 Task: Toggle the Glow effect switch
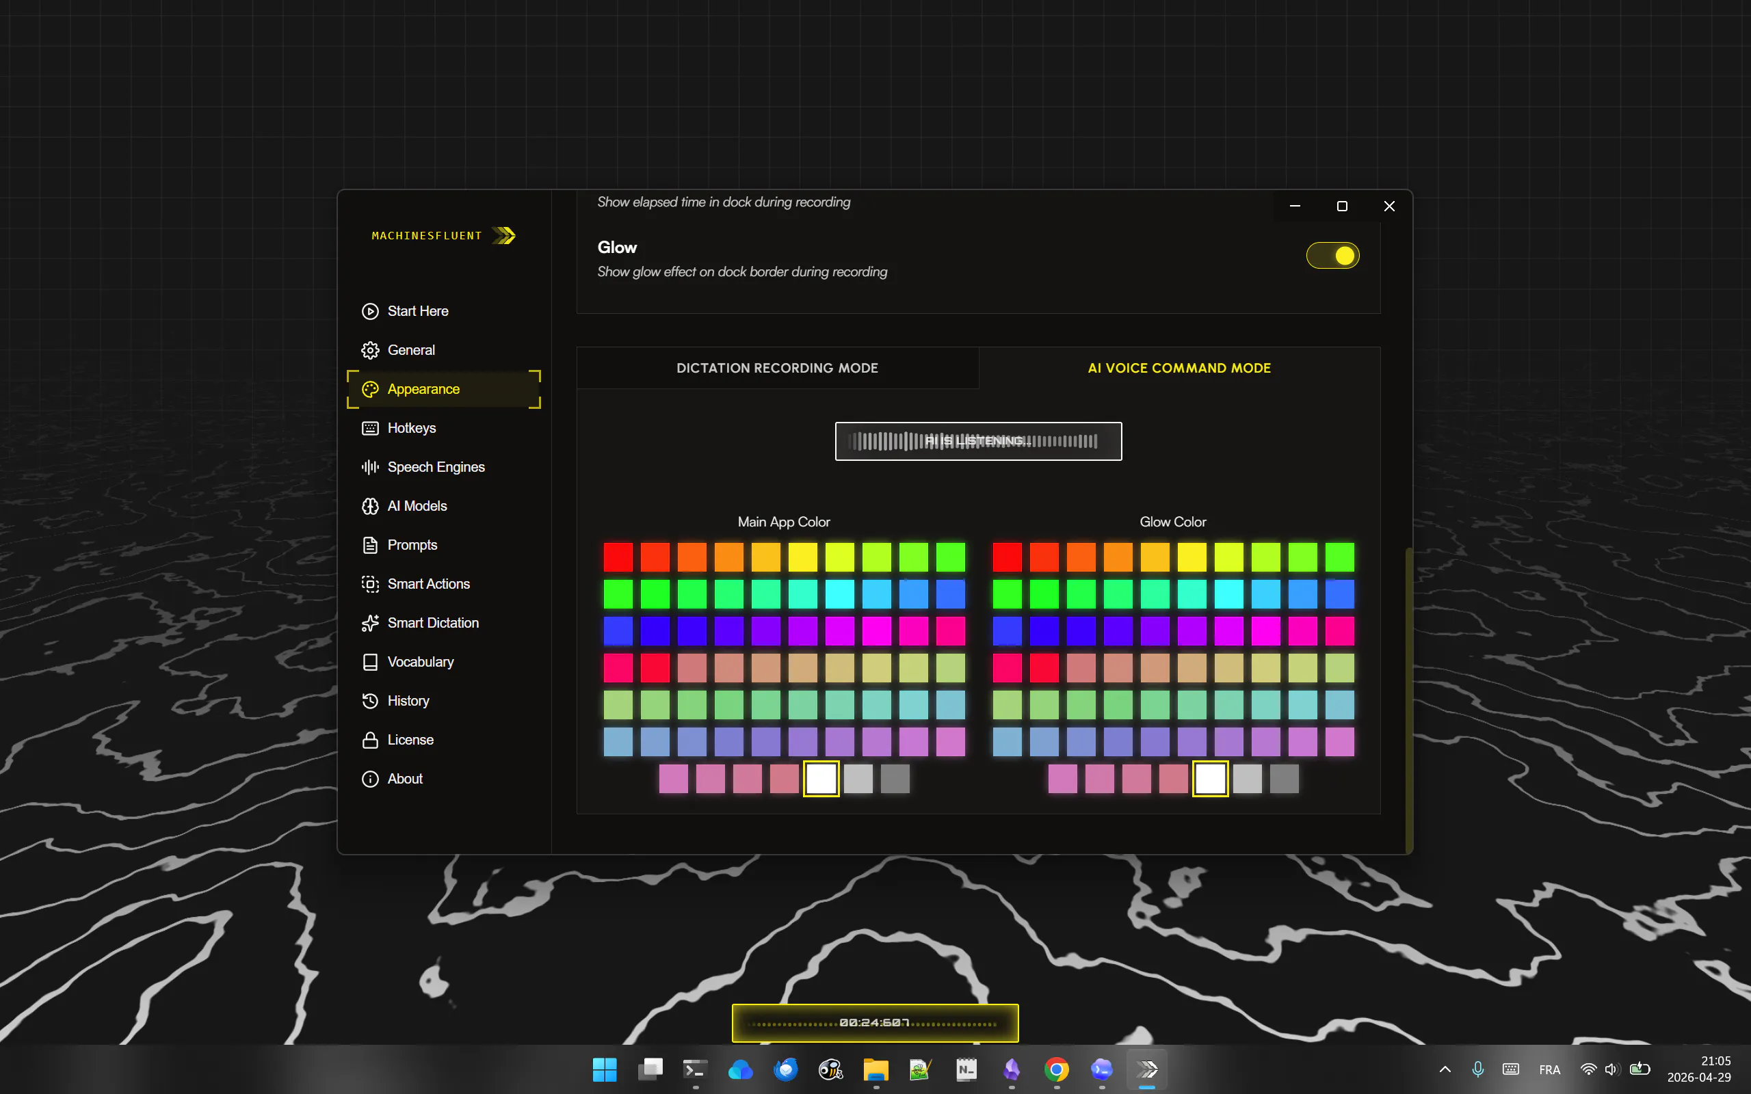tap(1332, 256)
